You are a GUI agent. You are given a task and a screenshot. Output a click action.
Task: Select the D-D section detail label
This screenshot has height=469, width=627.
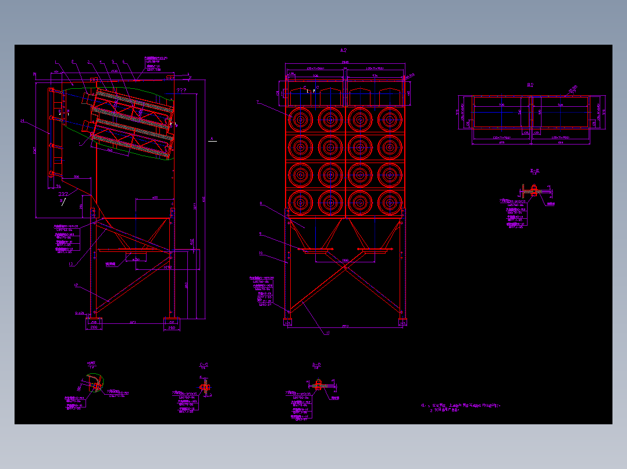click(316, 365)
